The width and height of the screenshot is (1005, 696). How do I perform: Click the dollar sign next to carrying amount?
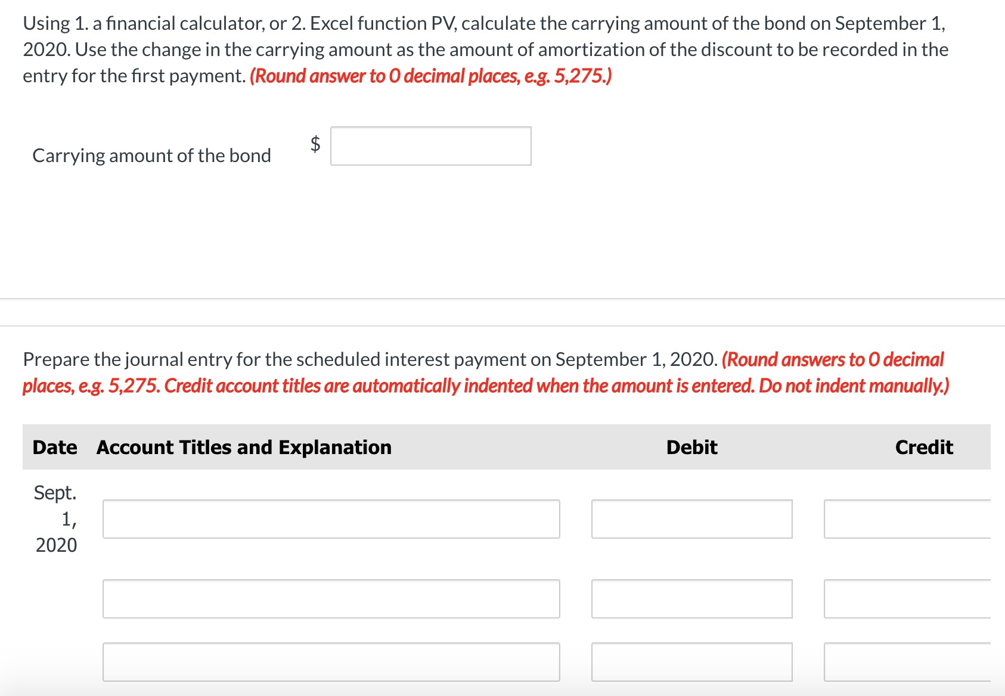(314, 145)
